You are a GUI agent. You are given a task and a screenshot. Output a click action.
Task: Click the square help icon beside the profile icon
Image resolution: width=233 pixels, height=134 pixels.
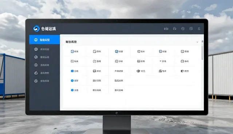[x=191, y=28]
